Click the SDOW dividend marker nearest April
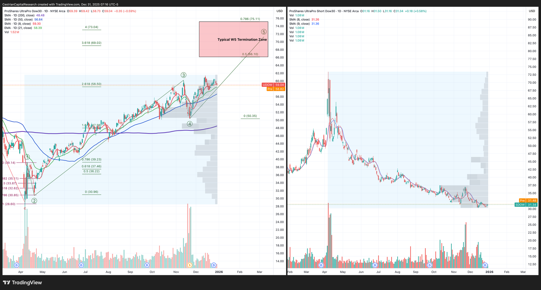Screen dimensions: 541x290 (321, 265)
